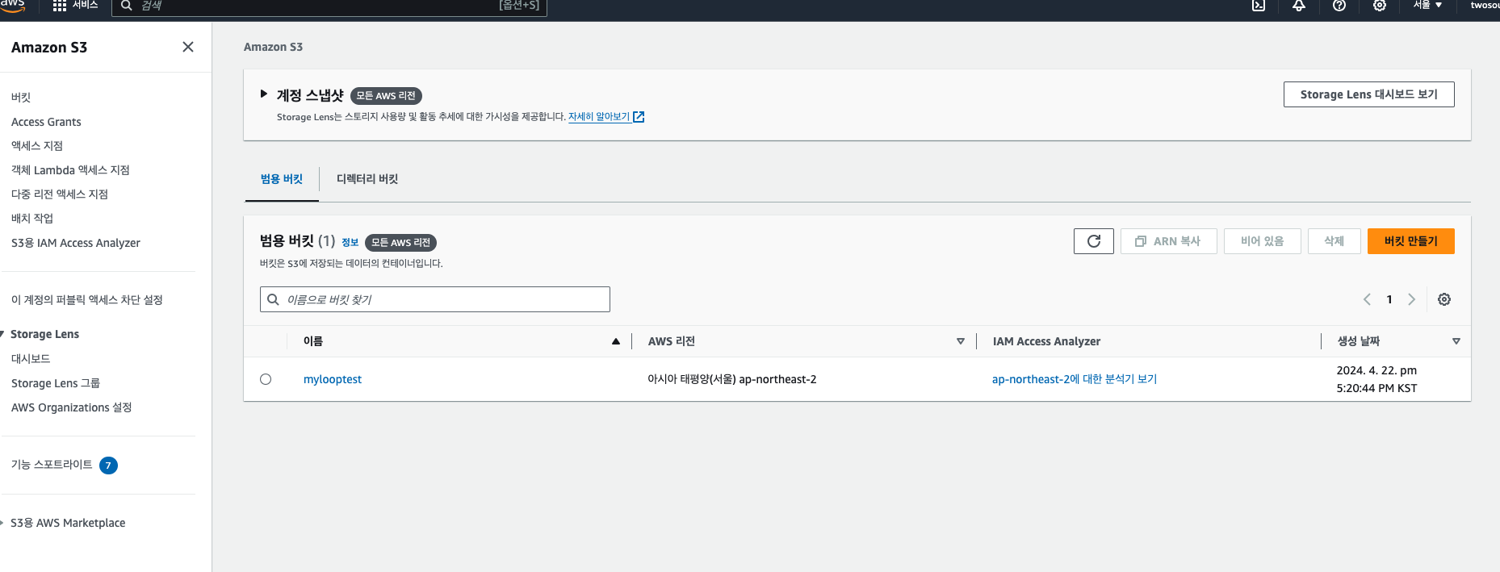This screenshot has width=1500, height=572.
Task: Switch to the 범용 버킷 tab
Action: pos(282,179)
